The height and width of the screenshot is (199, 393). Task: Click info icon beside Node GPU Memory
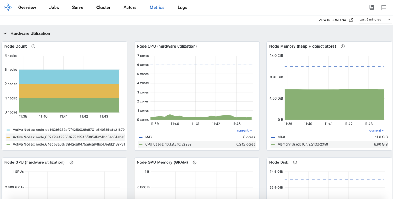(x=195, y=163)
